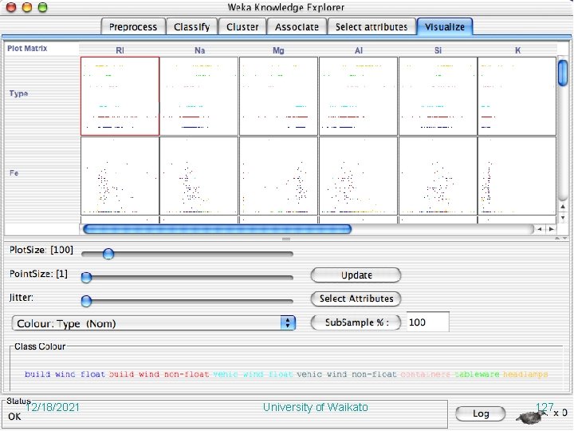Click the PlotSize slider handle

[108, 253]
